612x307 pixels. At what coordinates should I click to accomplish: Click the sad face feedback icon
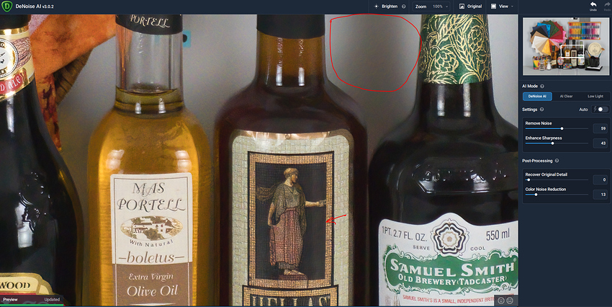pos(510,301)
